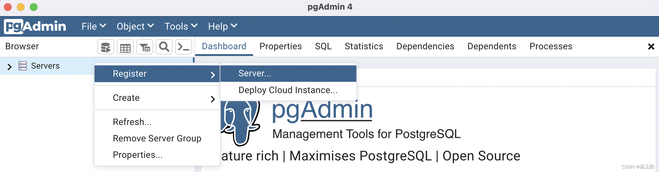
Task: Switch to the Properties tab
Action: (x=281, y=46)
